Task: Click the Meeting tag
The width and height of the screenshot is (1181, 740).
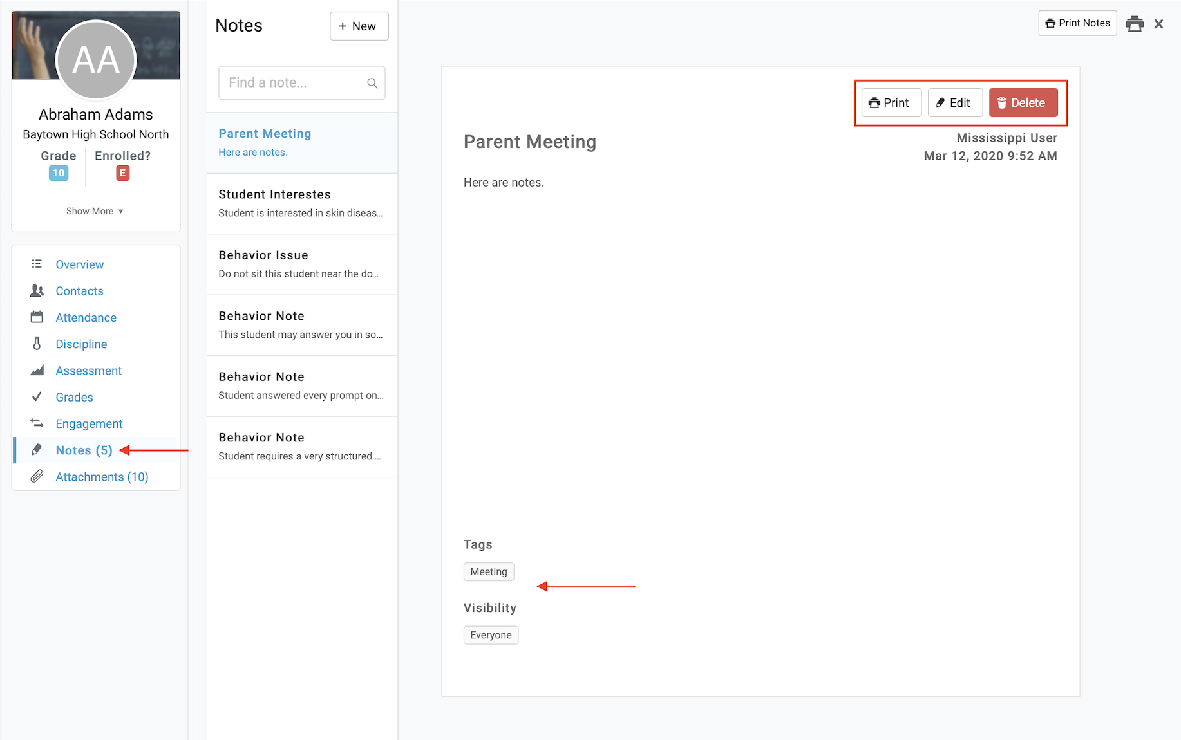Action: [x=489, y=572]
